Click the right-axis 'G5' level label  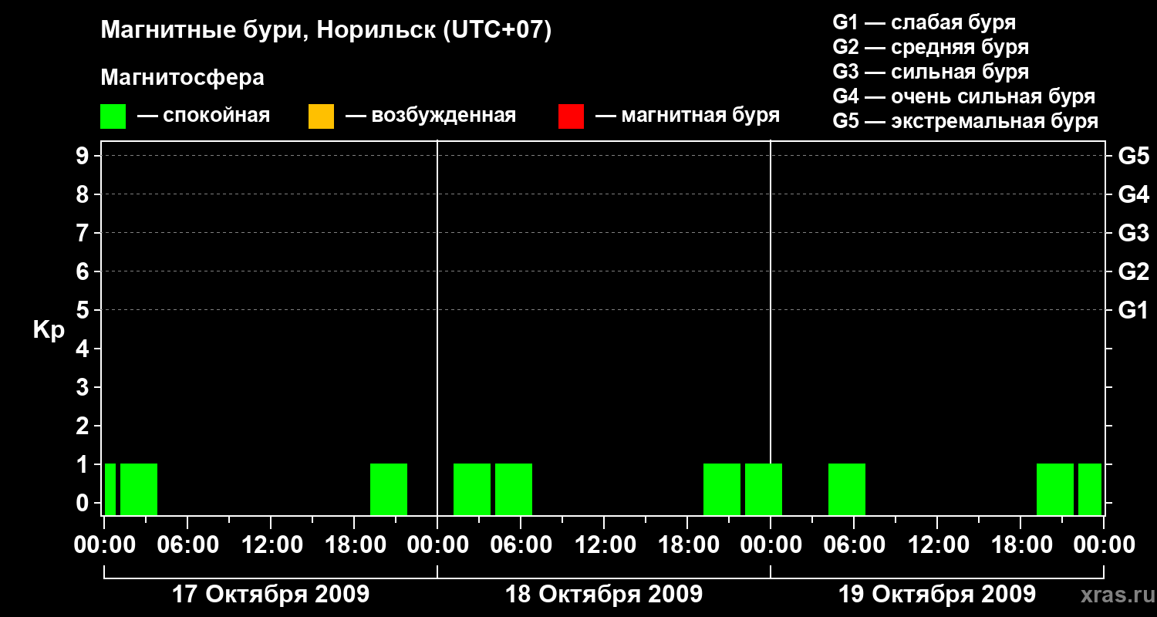pyautogui.click(x=1133, y=156)
